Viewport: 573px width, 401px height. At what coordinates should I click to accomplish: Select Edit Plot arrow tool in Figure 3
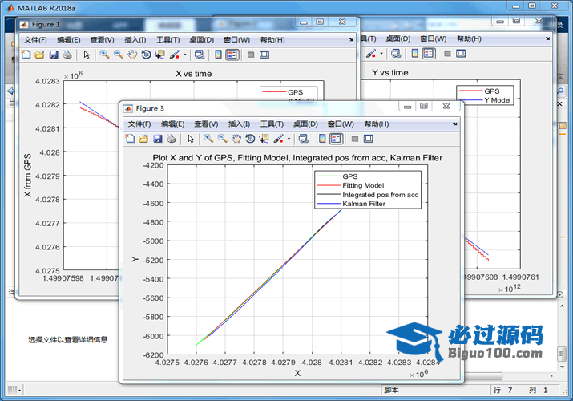point(191,139)
